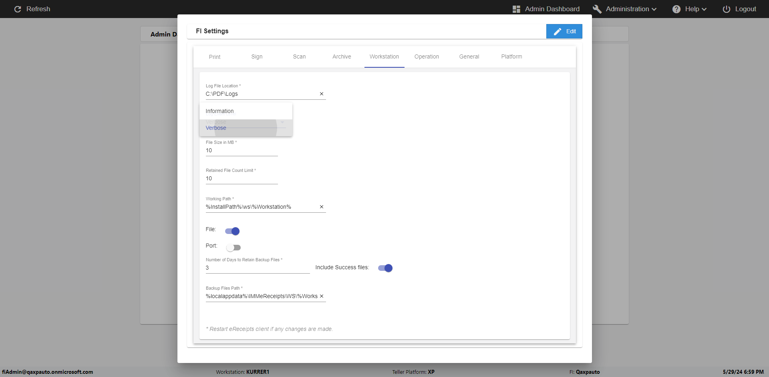Open the Workstation tab

pyautogui.click(x=384, y=57)
